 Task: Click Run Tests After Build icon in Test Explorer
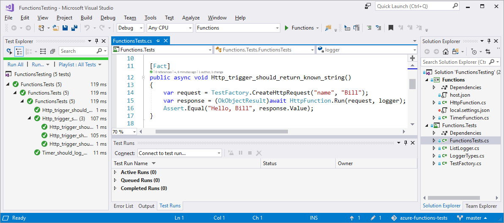coord(9,51)
